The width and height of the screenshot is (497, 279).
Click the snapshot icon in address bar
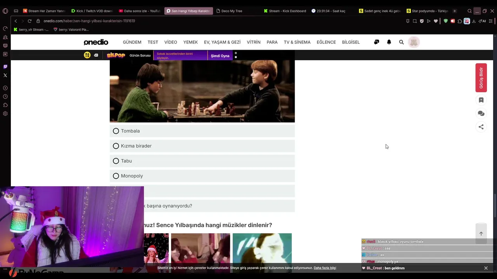pyautogui.click(x=415, y=21)
